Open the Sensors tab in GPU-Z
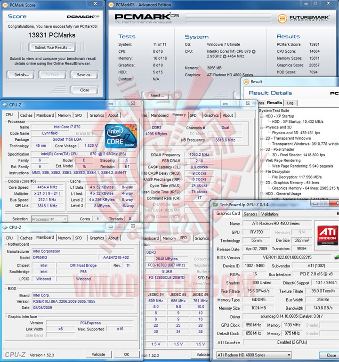The image size is (339, 362). 250,214
